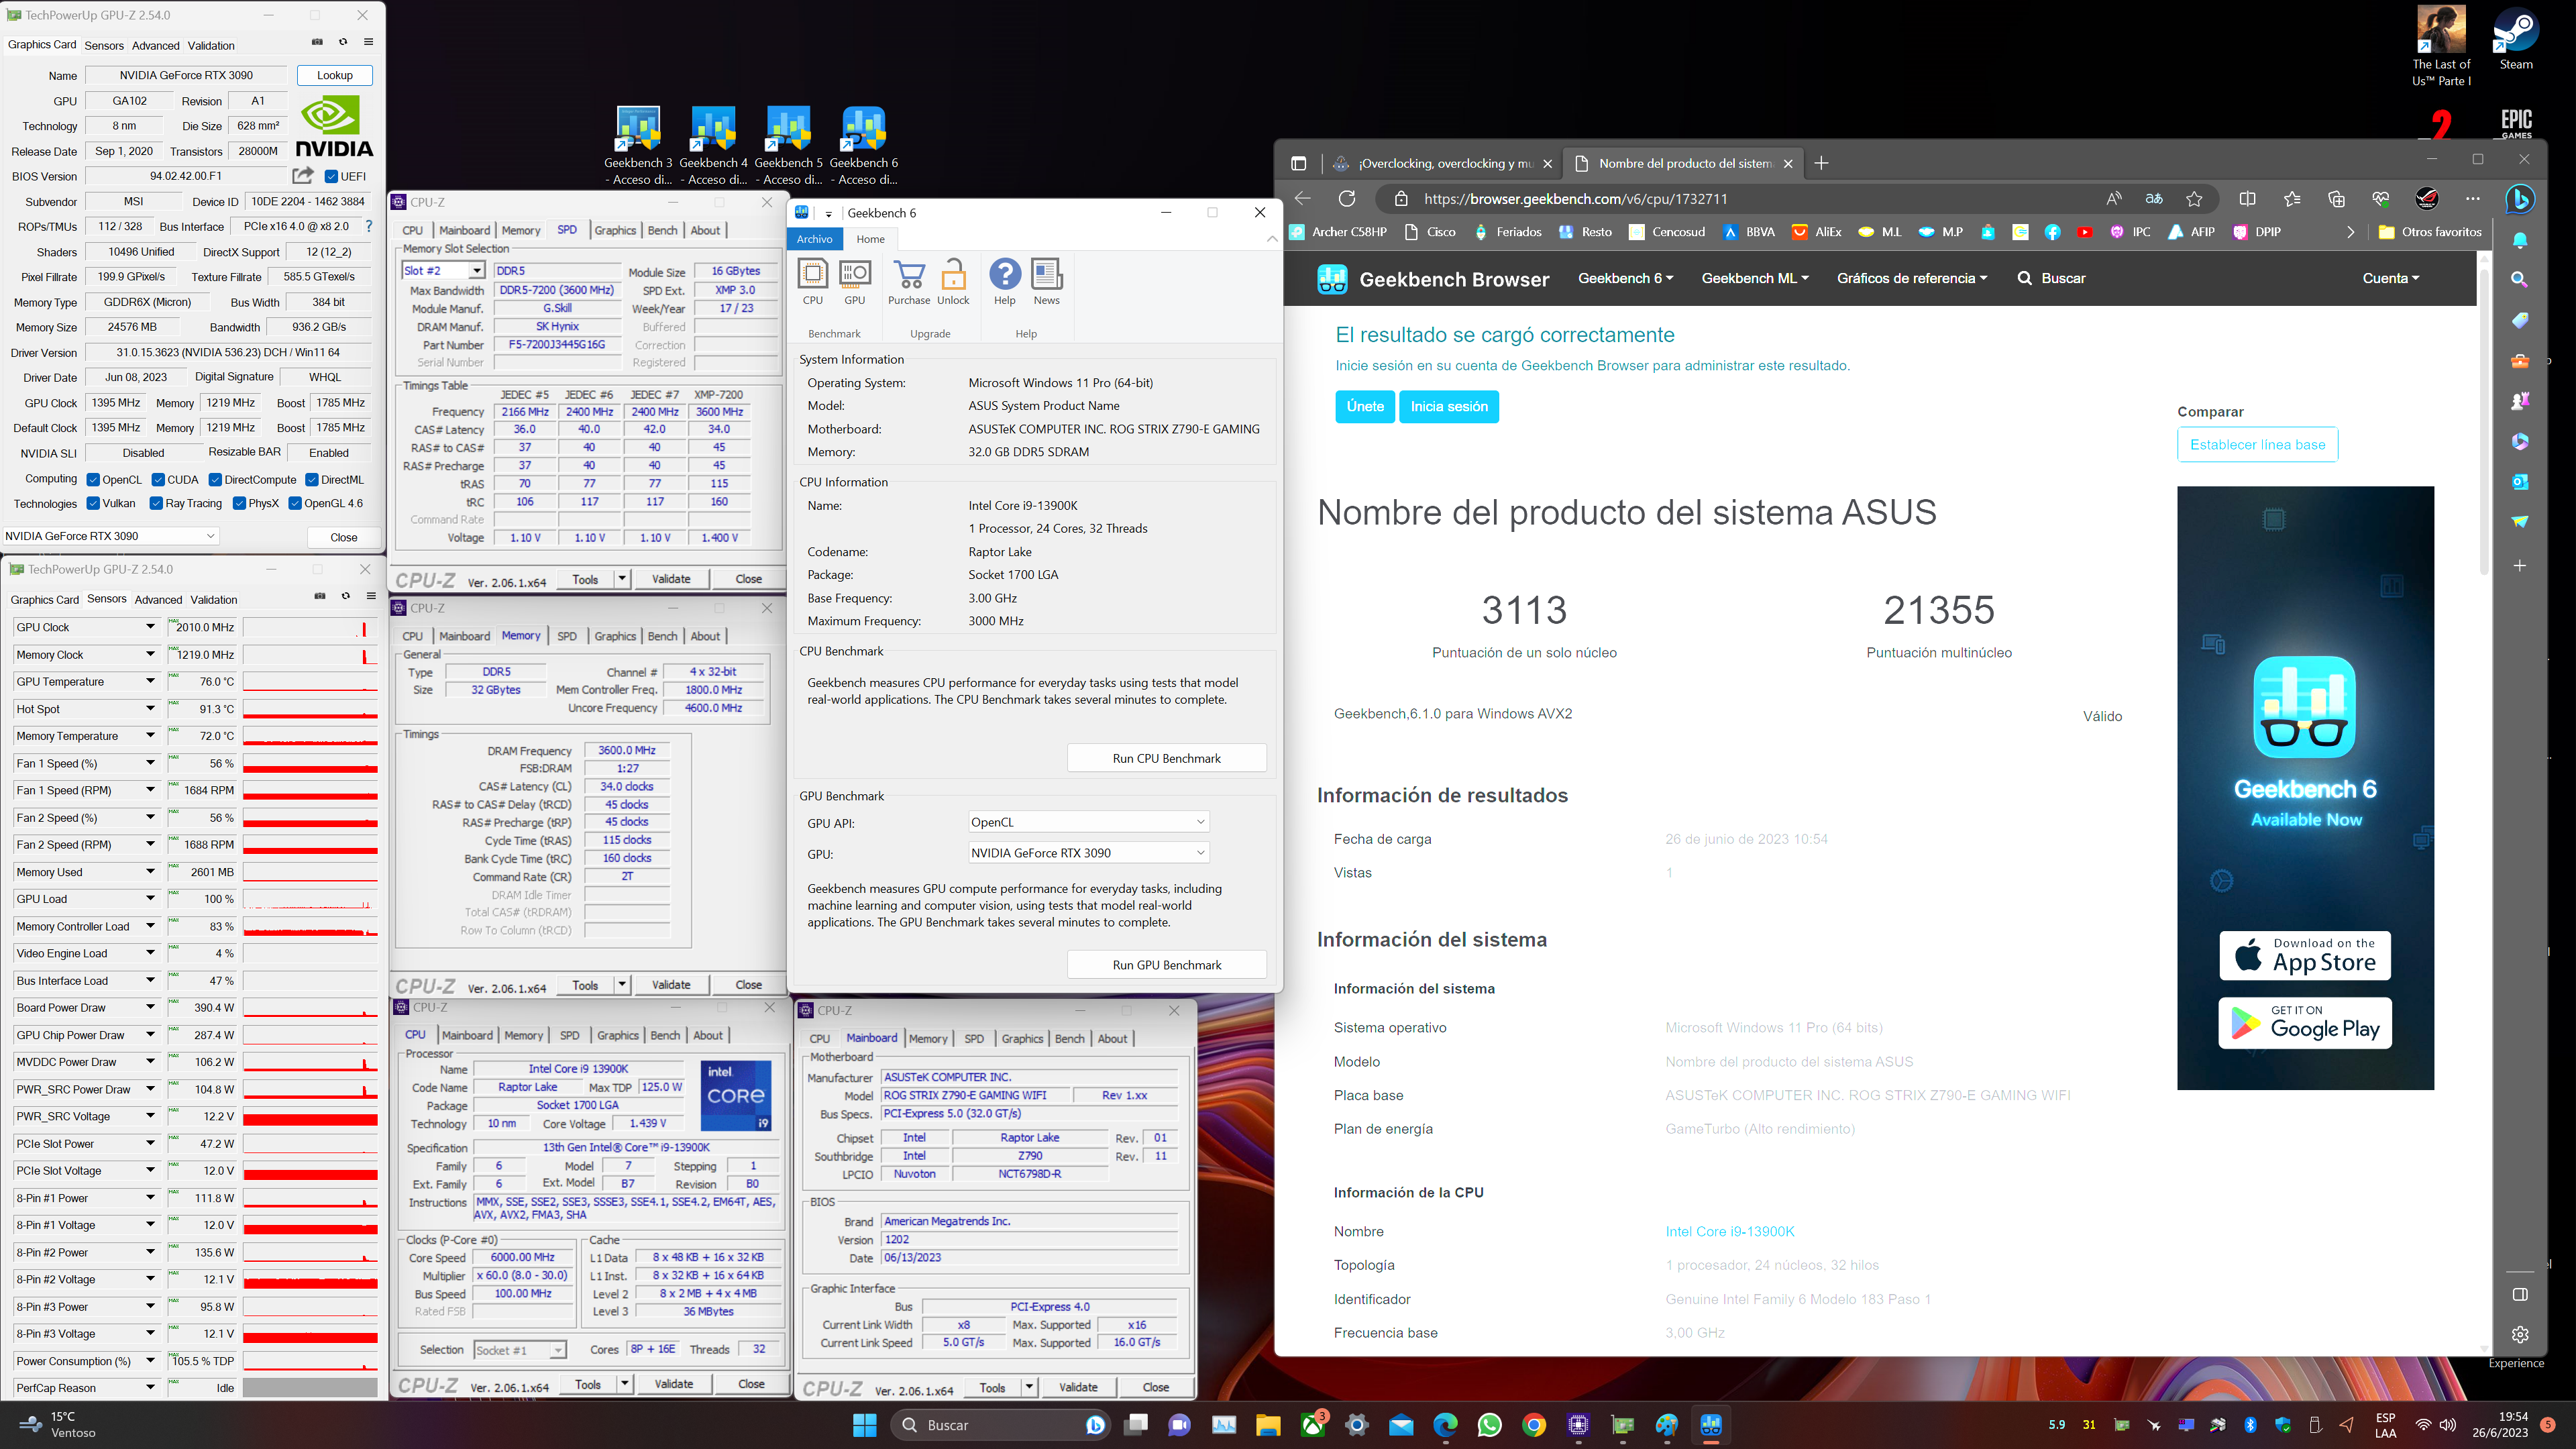
Task: Open WhatsApp from the taskbar
Action: (1490, 1425)
